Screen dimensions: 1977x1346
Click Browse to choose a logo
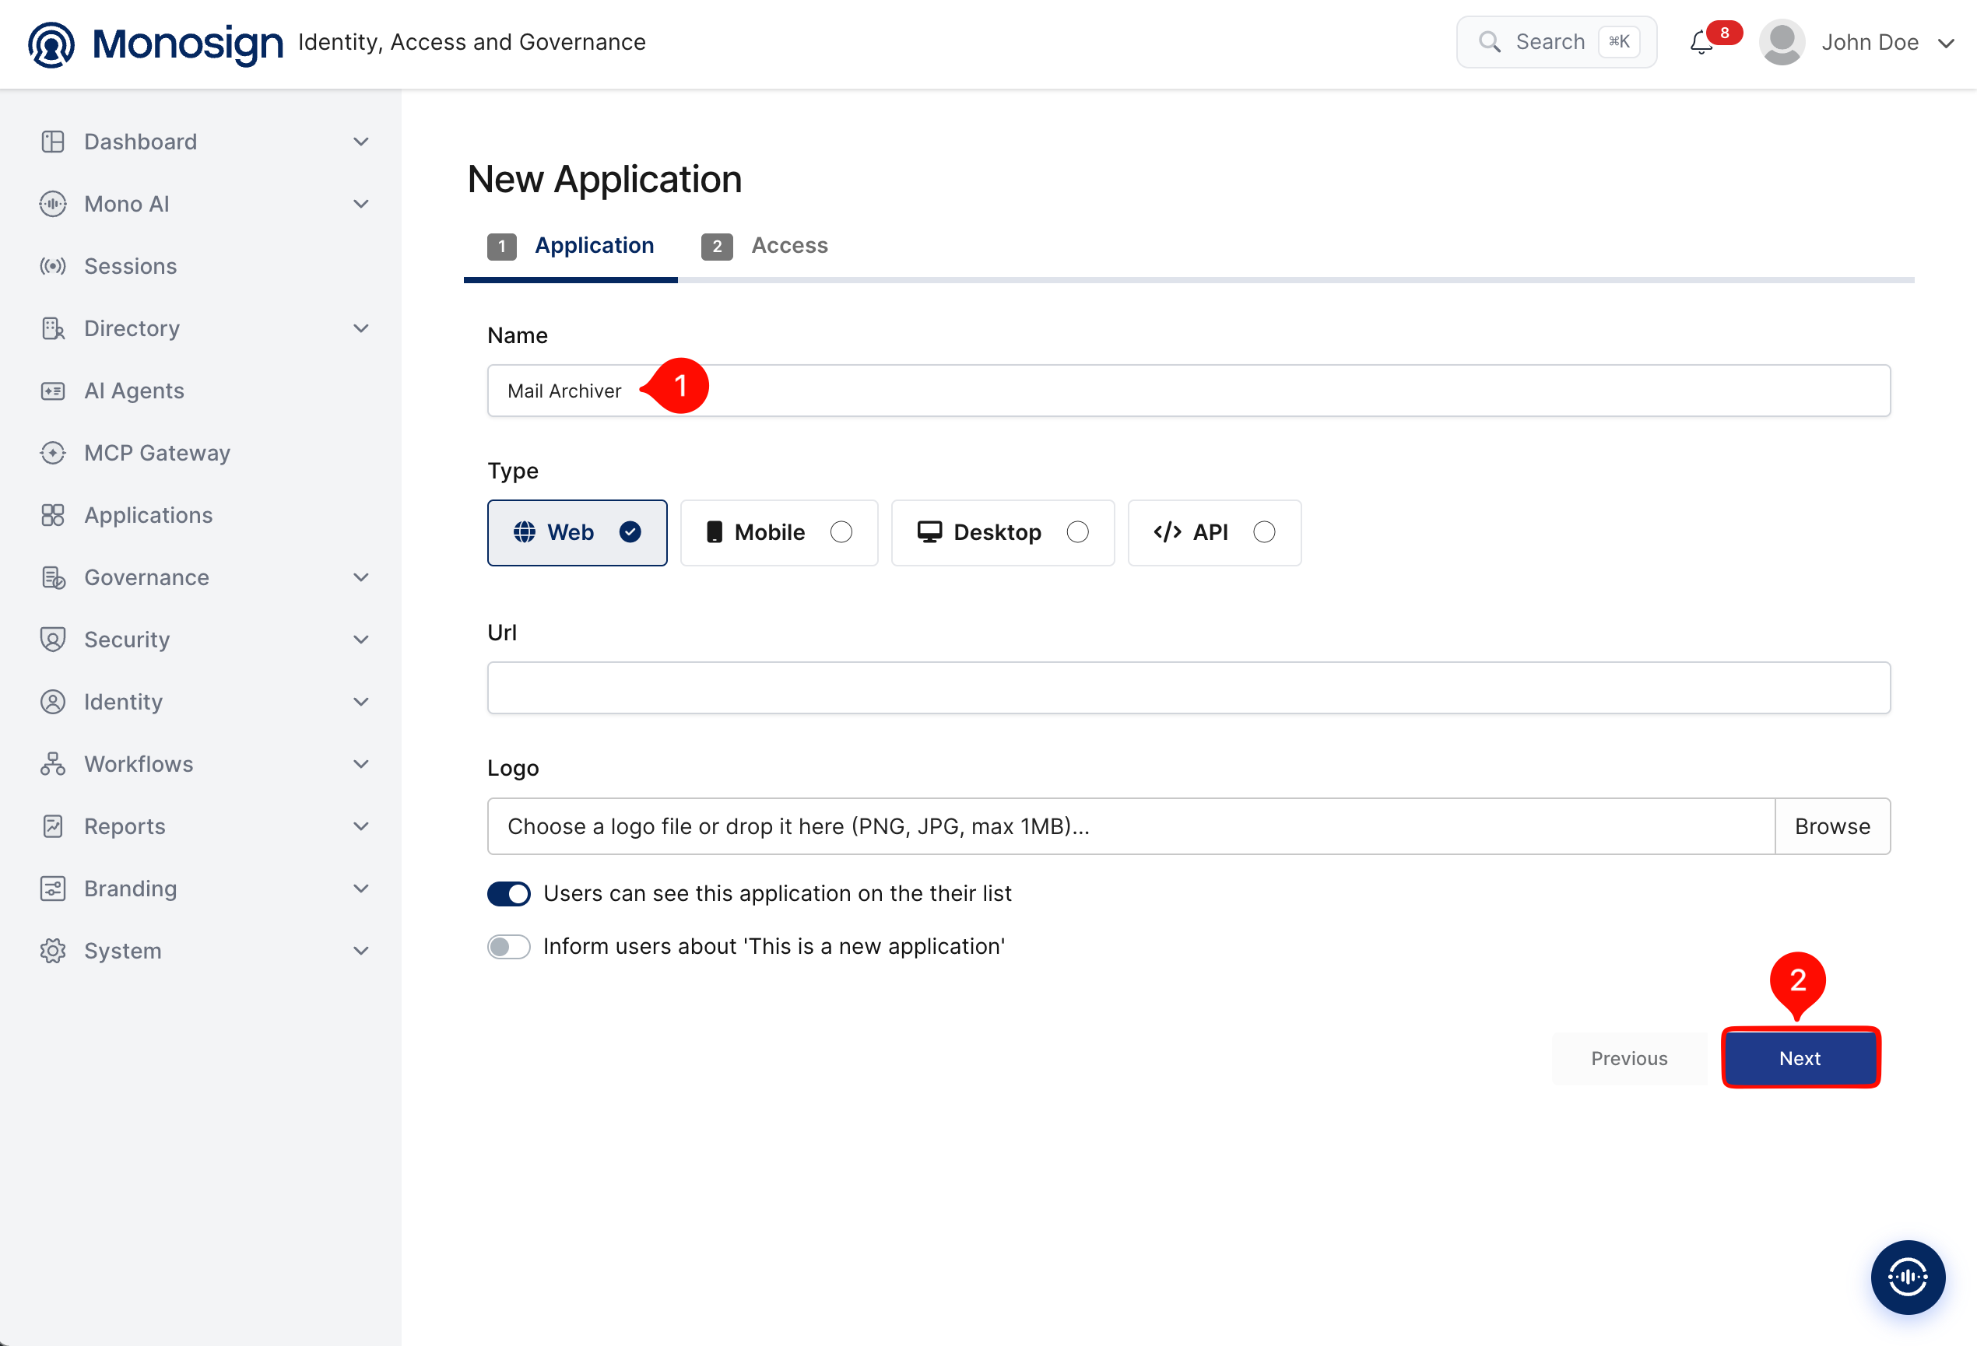tap(1832, 826)
